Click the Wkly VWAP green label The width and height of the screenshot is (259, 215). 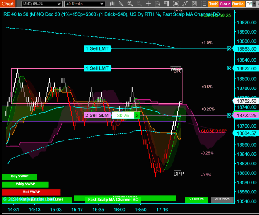(25, 184)
